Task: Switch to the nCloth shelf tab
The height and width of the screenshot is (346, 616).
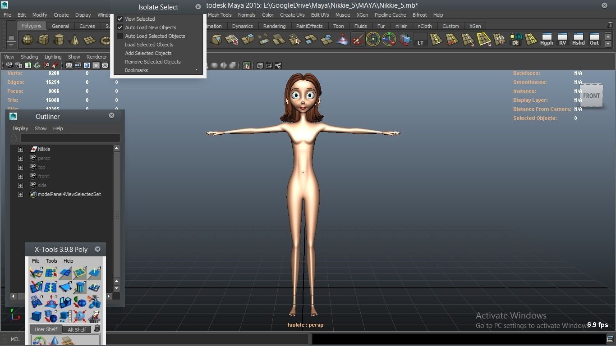Action: [x=424, y=26]
